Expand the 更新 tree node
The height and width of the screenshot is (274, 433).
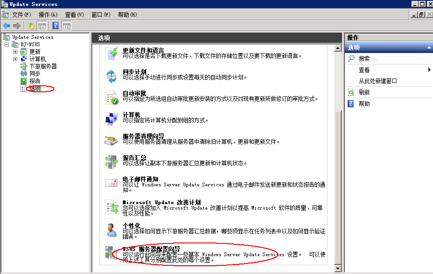point(15,52)
